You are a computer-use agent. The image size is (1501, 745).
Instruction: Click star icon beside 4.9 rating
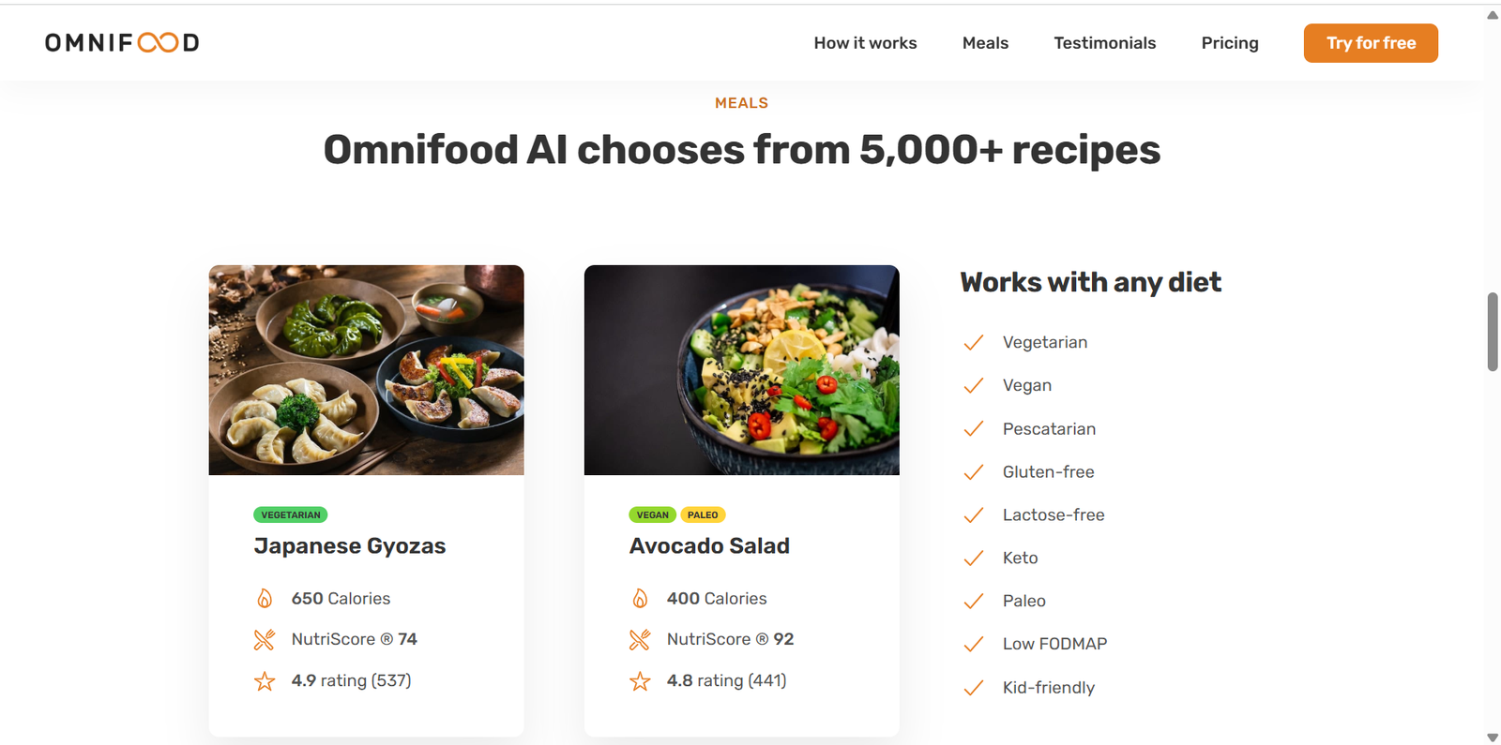click(265, 681)
